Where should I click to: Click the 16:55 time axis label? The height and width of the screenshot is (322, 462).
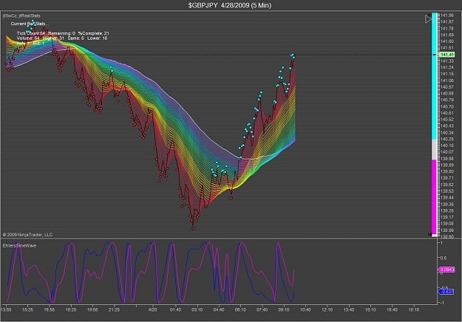click(x=50, y=309)
